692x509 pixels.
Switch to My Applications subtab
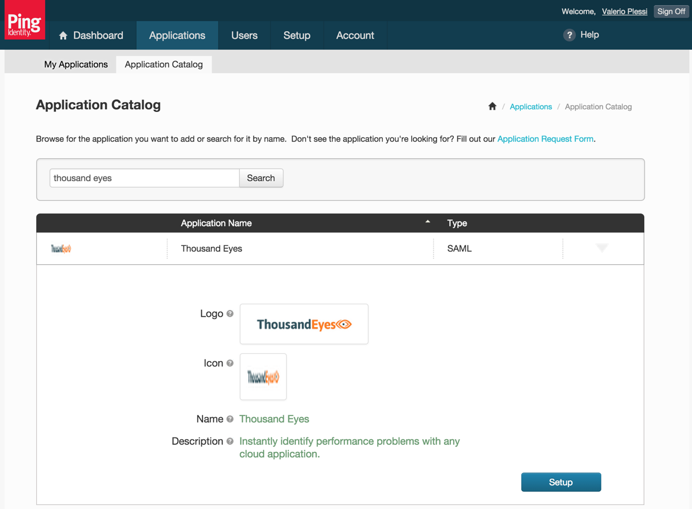coord(76,64)
